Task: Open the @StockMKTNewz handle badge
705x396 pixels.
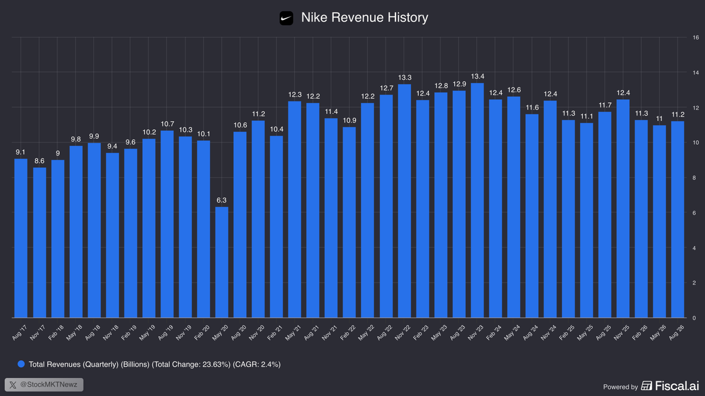Action: tap(45, 385)
